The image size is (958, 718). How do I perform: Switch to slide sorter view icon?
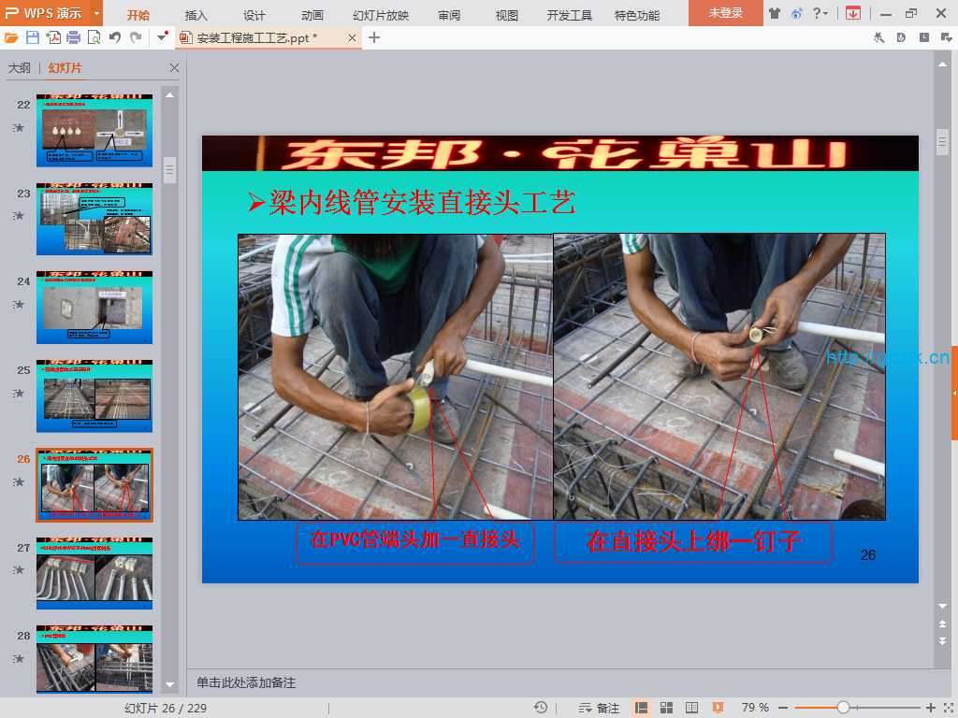[667, 708]
